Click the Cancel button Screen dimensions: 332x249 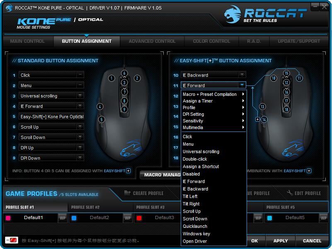(312, 241)
